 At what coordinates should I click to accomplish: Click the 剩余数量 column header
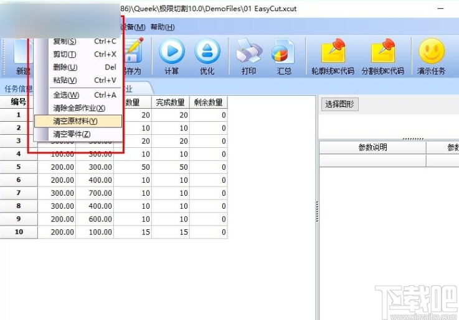click(x=209, y=102)
